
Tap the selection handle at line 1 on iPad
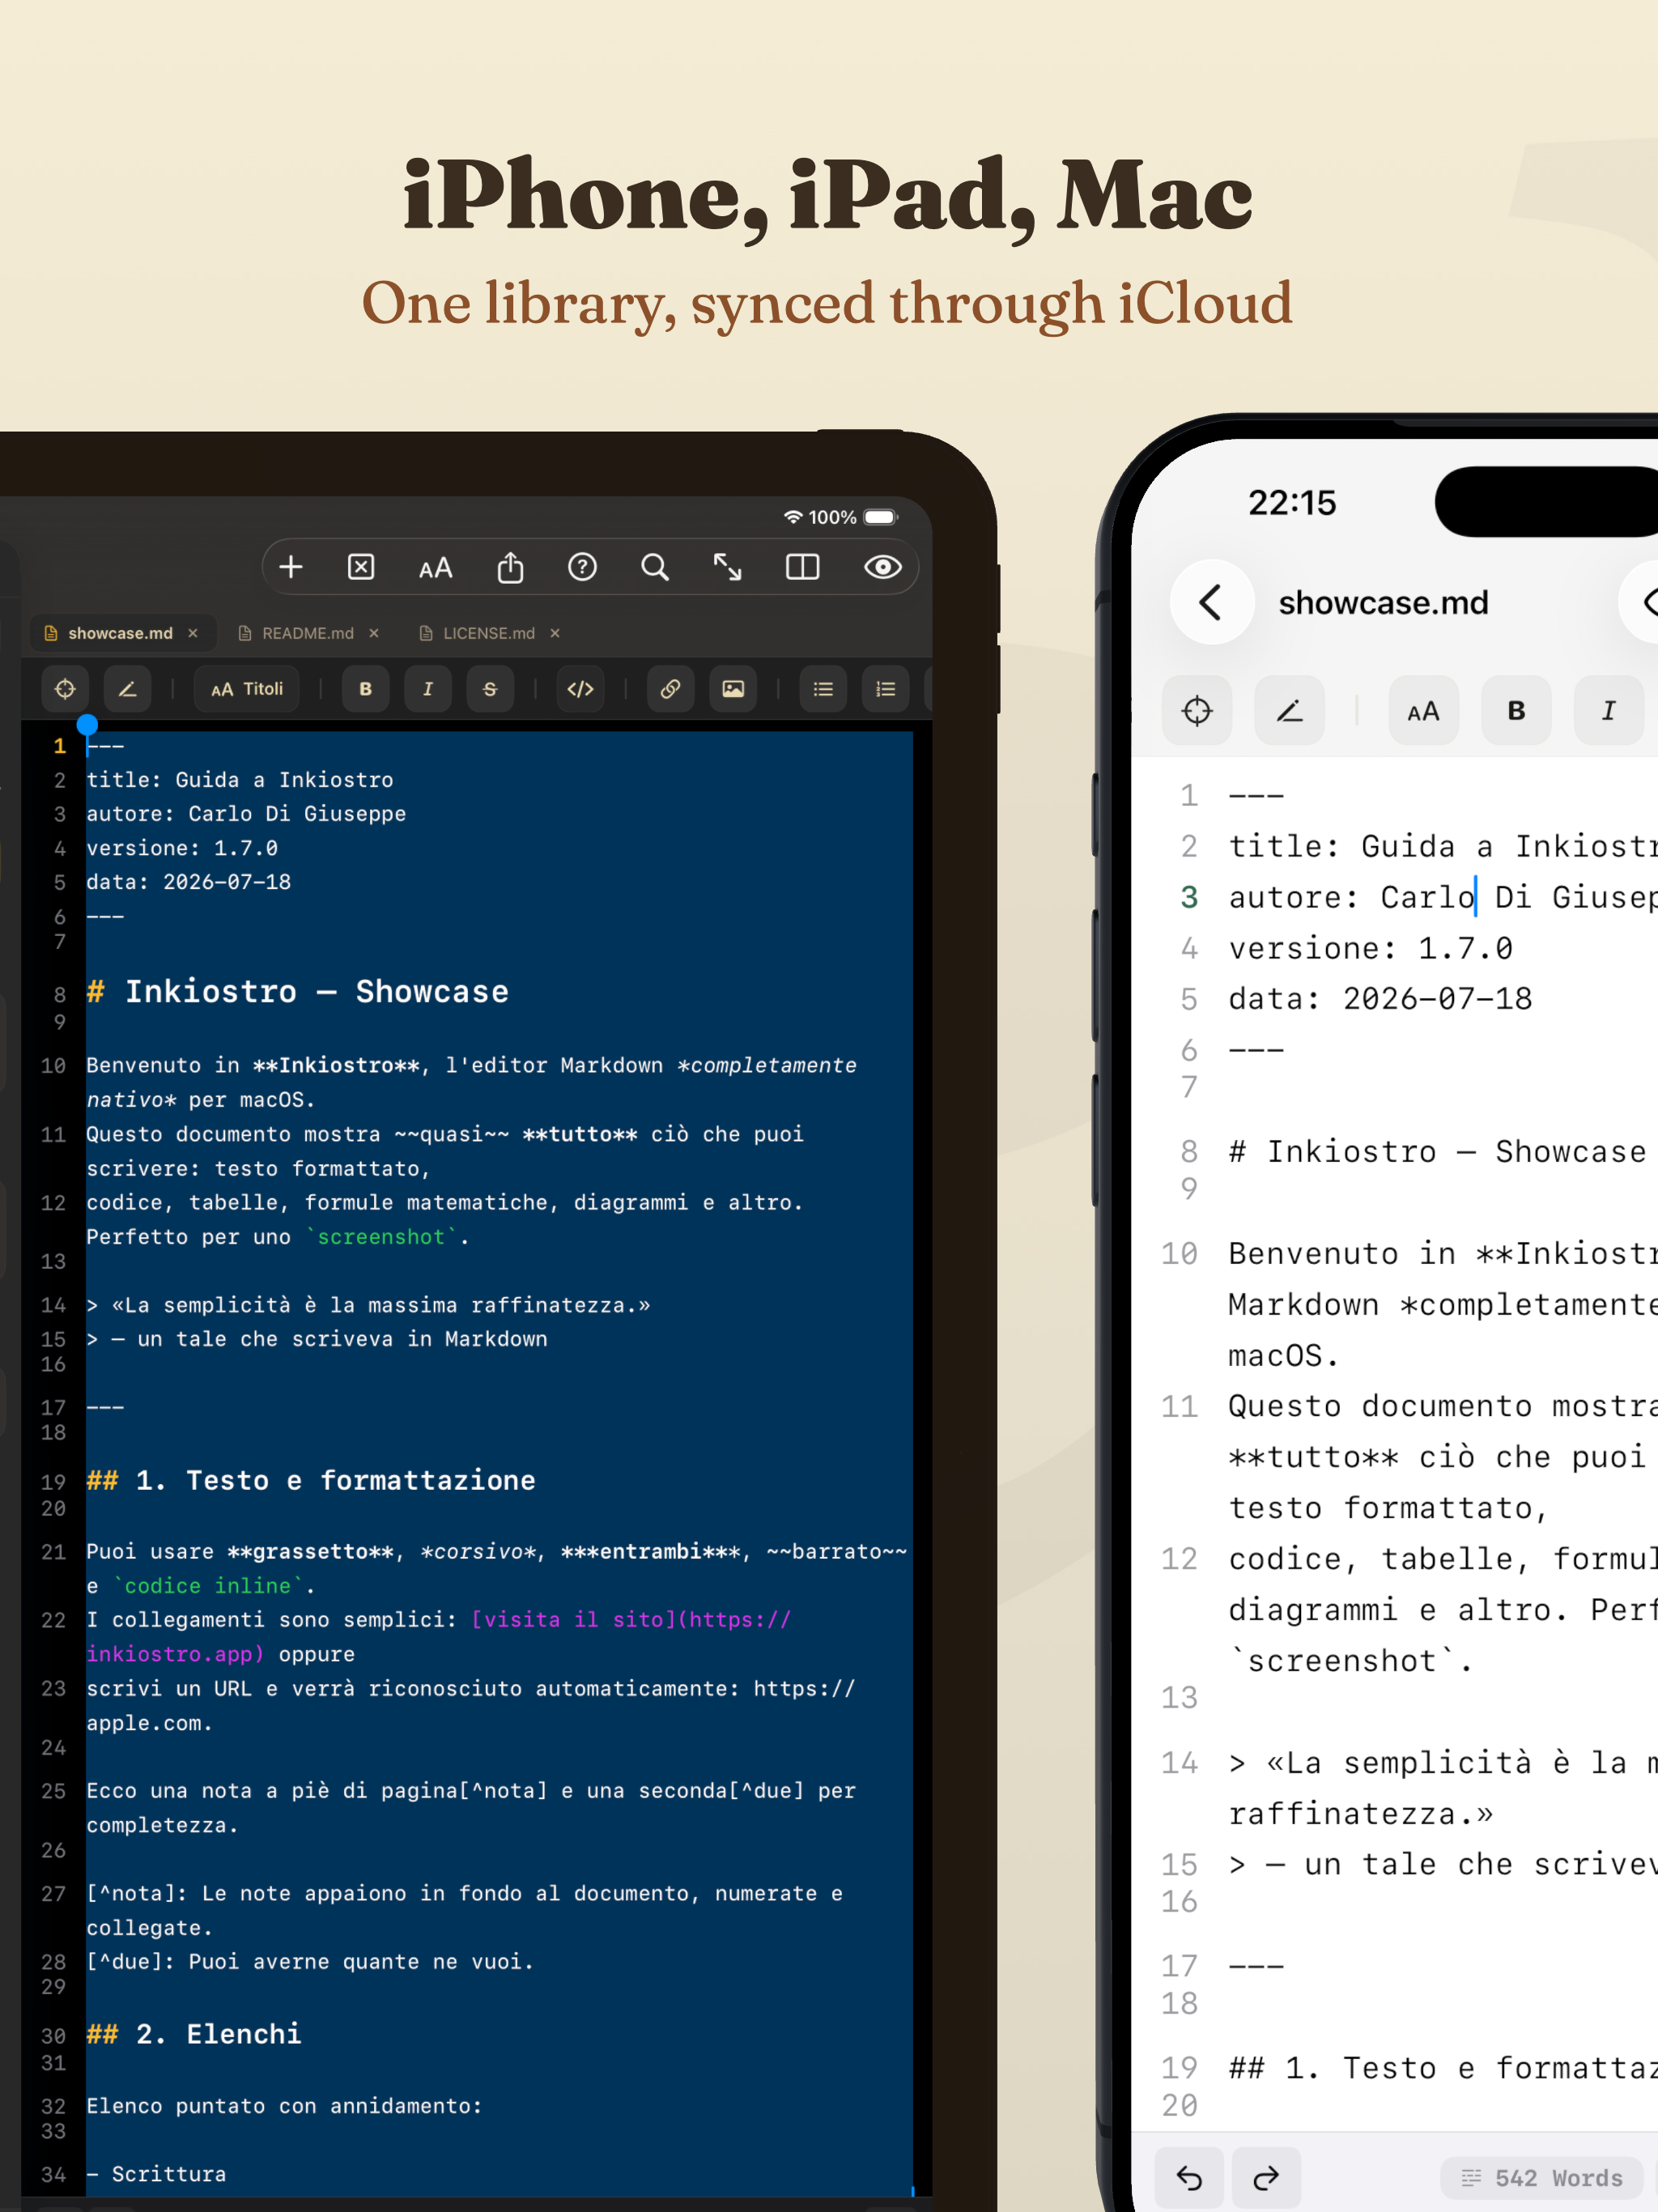tap(87, 725)
